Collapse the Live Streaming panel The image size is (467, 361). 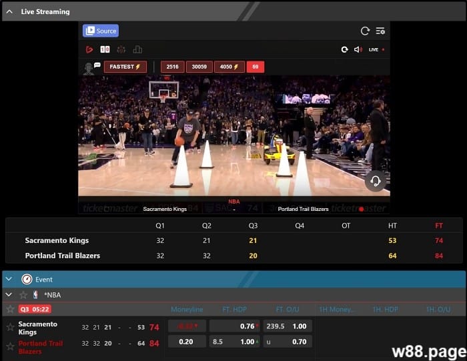9,11
